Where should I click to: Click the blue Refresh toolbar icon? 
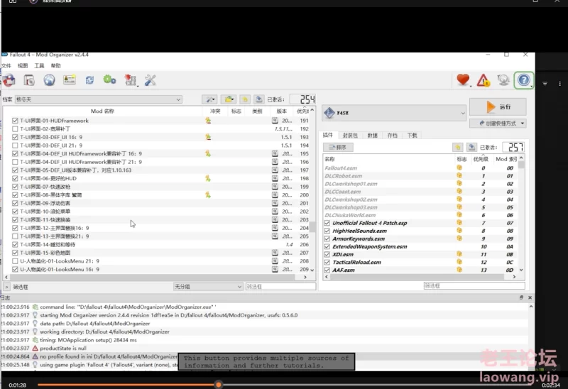(89, 80)
